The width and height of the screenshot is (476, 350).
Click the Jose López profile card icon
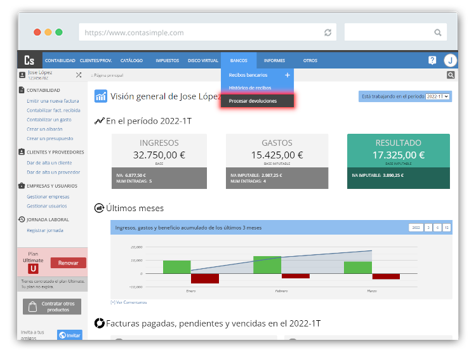[22, 75]
